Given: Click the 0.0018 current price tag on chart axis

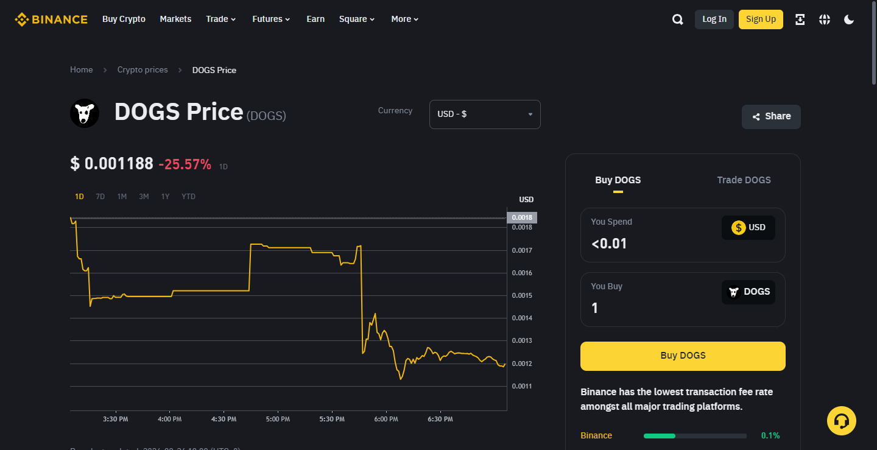Looking at the screenshot, I should coord(522,217).
